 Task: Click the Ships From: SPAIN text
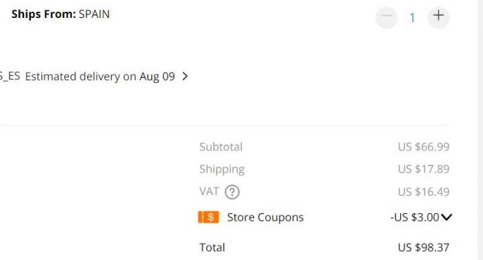click(61, 14)
